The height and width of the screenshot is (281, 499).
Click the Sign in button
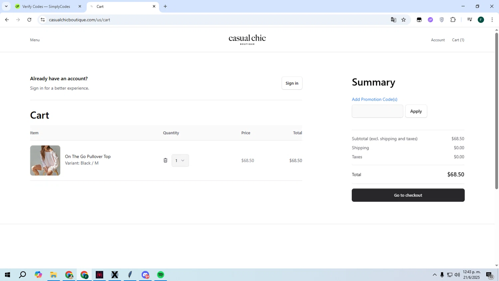pyautogui.click(x=292, y=83)
